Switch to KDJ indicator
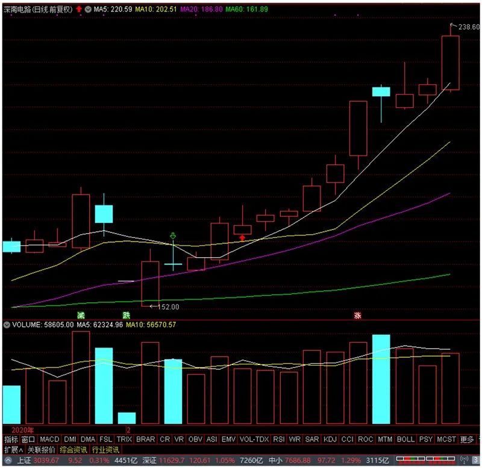The width and height of the screenshot is (482, 468). [330, 440]
